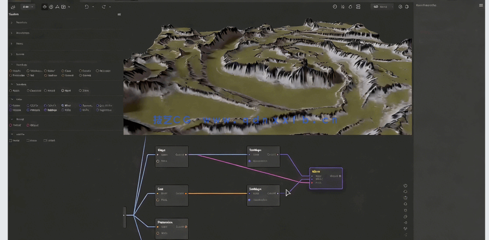Open the right properties panel's hamburger menu
Screen dimensions: 489x240
click(481, 5)
